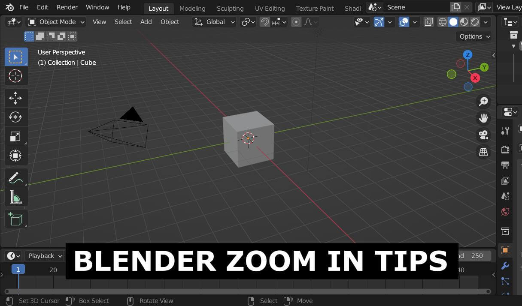Screen dimensions: 522x306
Task: Toggle X-Ray mode in the viewport header
Action: pos(428,22)
